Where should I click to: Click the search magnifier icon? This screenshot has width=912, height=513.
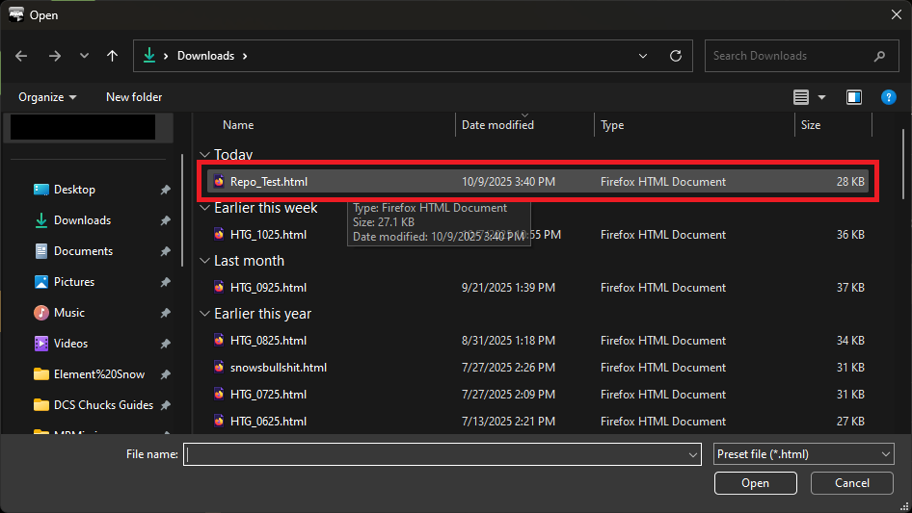point(879,56)
